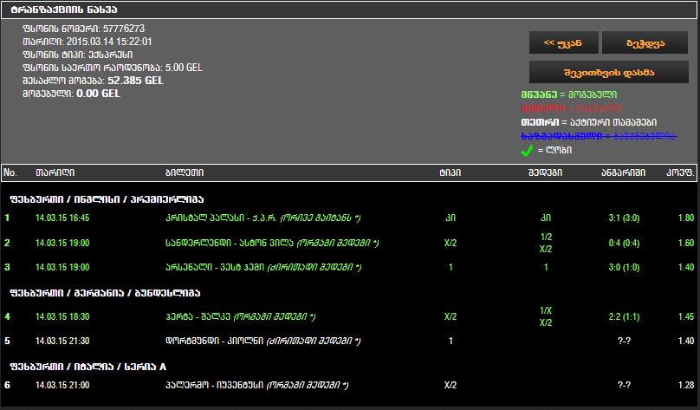Click the won amount 0.00 GEL value
The height and width of the screenshot is (410, 700).
pos(98,94)
